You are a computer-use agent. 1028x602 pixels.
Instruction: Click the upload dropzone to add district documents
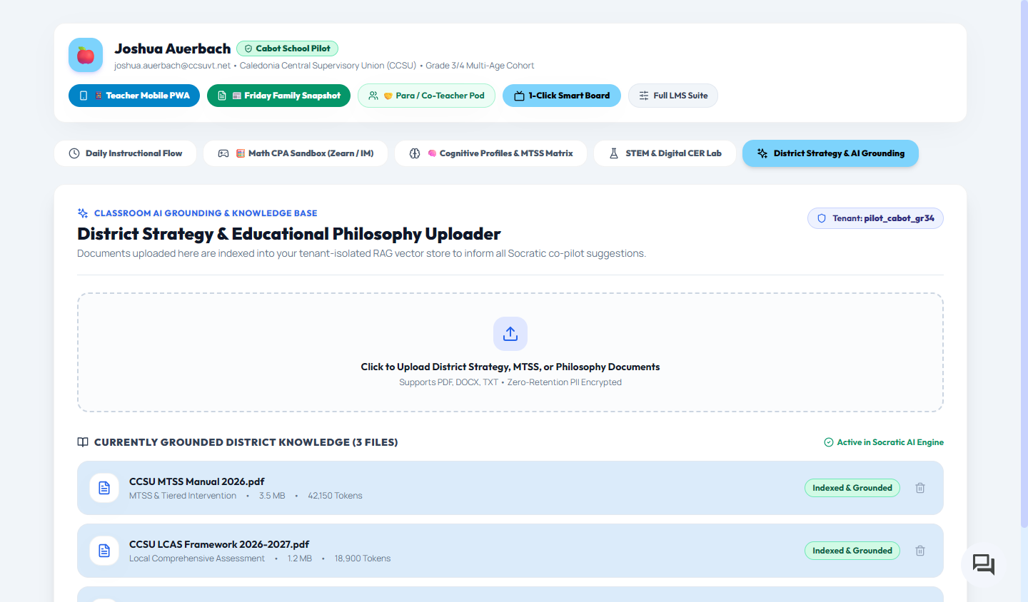[510, 352]
